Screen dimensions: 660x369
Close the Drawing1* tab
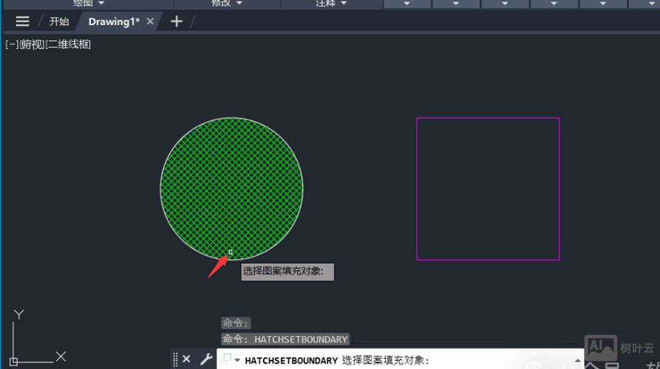tap(150, 21)
